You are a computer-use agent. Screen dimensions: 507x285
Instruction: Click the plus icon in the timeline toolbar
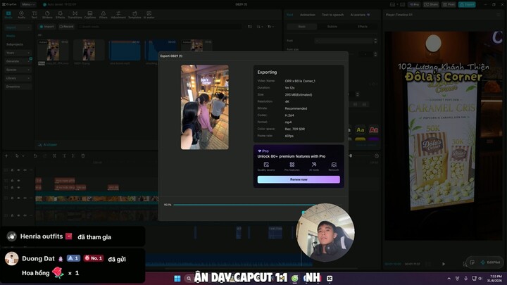click(x=6, y=156)
